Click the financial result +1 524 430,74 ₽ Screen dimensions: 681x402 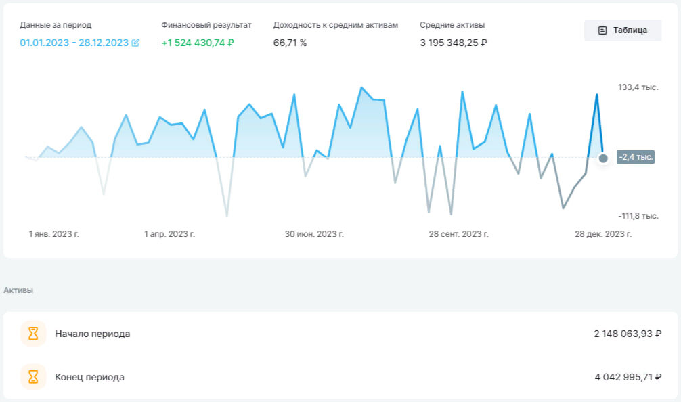198,43
